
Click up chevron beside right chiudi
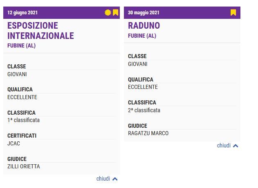pyautogui.click(x=236, y=146)
